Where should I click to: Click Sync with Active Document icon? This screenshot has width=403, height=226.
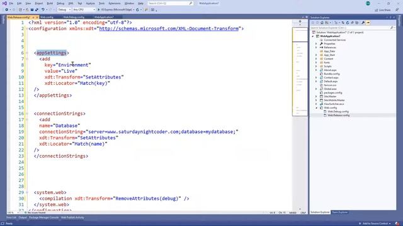point(343,23)
